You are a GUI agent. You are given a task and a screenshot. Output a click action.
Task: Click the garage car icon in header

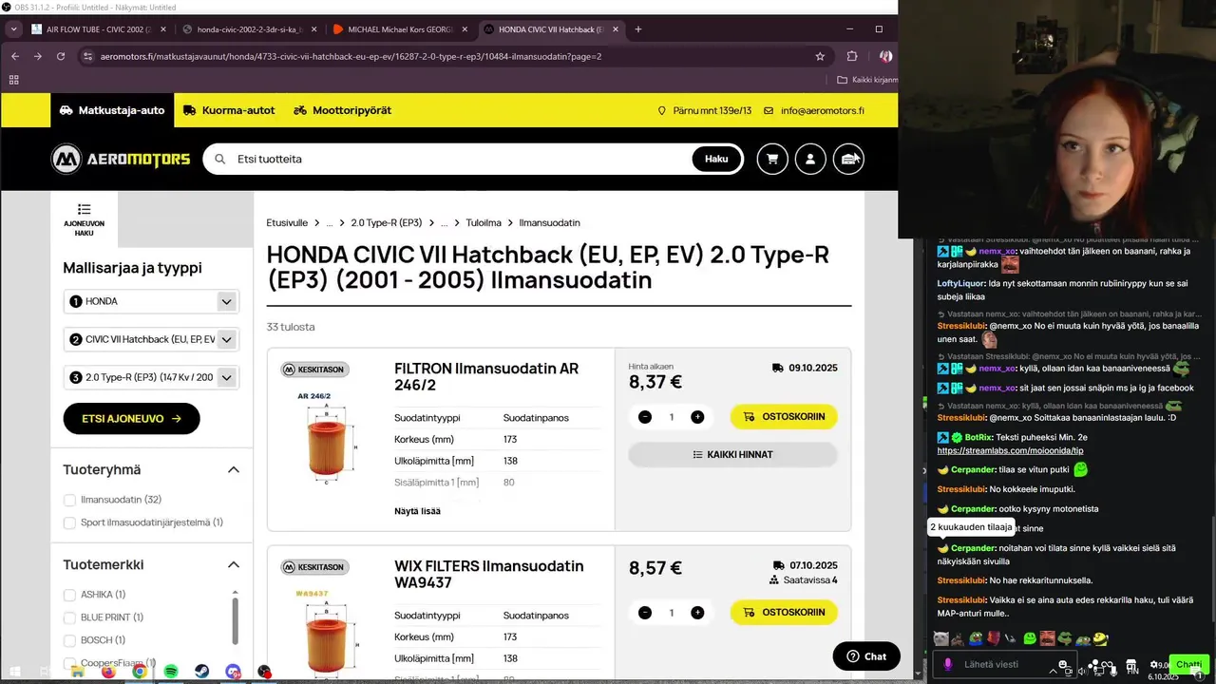pyautogui.click(x=848, y=159)
